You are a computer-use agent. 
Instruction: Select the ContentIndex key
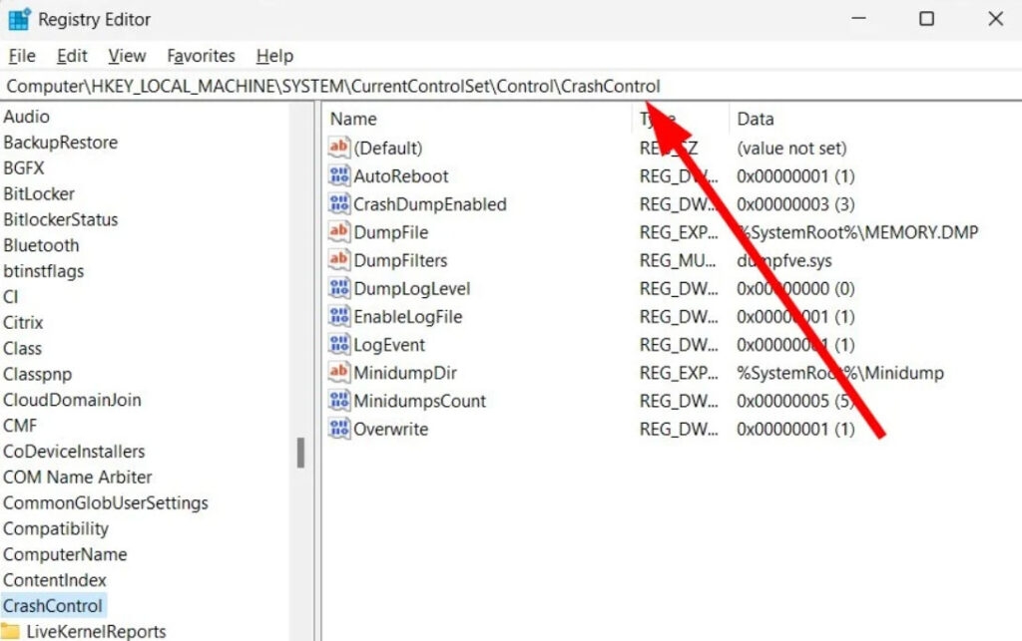click(55, 580)
